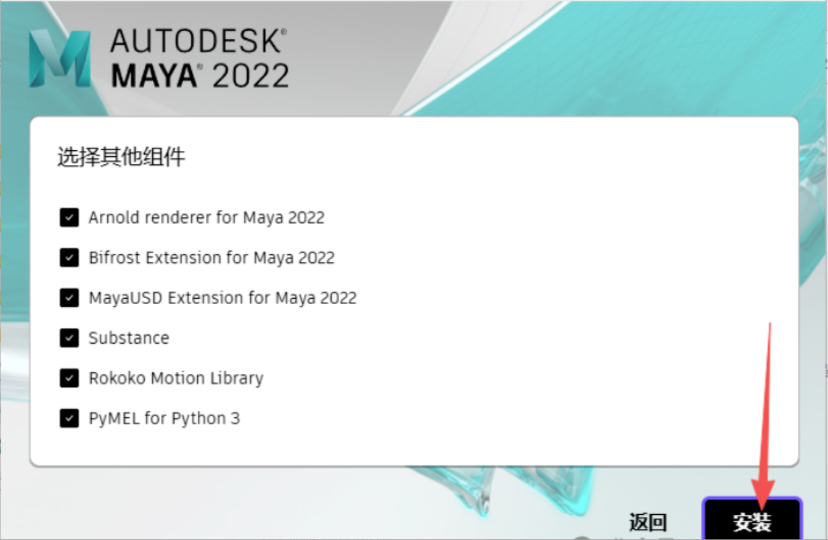Click the "PyMEL for Python 3" label

164,419
